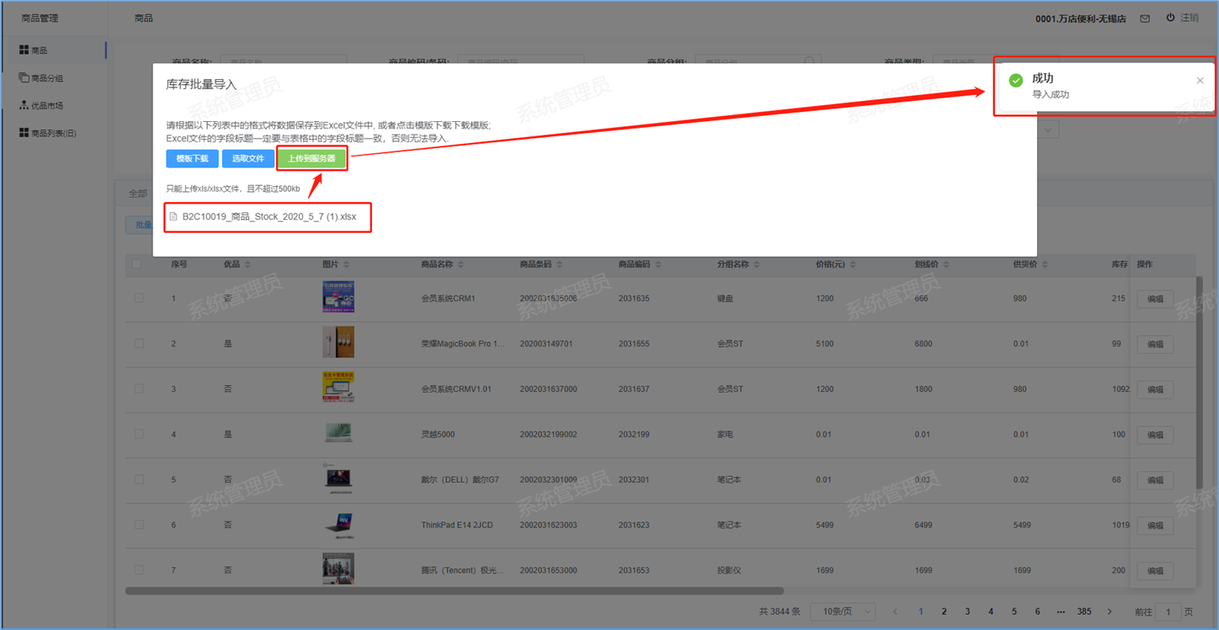
Task: Click the vertical scrollbar of the table
Action: tap(1200, 383)
